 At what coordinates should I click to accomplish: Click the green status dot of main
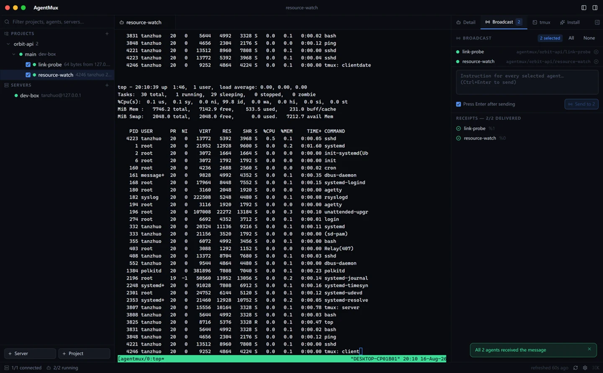(21, 54)
